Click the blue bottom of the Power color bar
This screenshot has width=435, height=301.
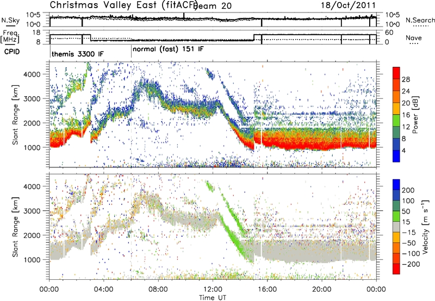(x=396, y=156)
